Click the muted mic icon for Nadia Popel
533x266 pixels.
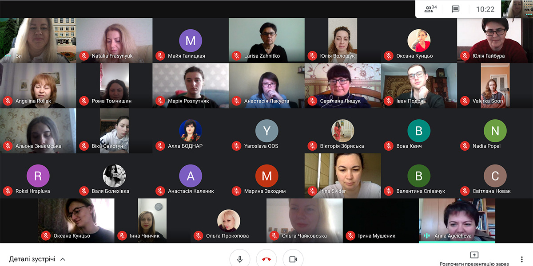pos(465,146)
